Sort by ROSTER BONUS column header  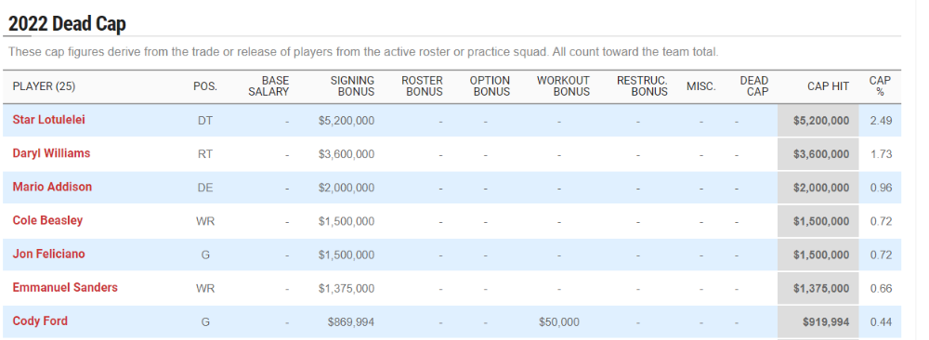click(422, 86)
